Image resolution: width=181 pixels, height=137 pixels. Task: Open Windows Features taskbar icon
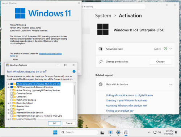tap(126, 132)
